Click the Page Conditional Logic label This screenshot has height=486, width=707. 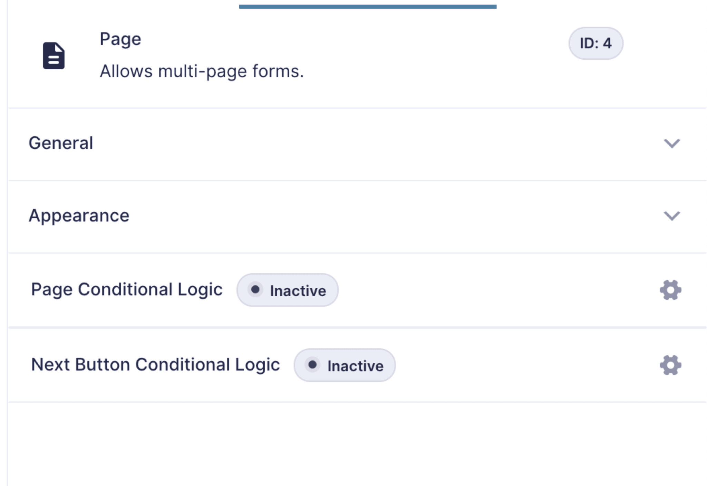click(127, 289)
